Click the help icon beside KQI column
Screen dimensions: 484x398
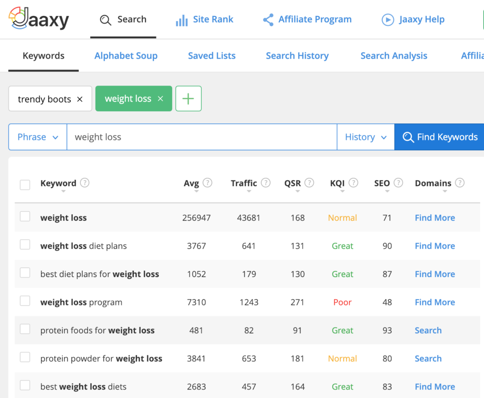point(353,183)
